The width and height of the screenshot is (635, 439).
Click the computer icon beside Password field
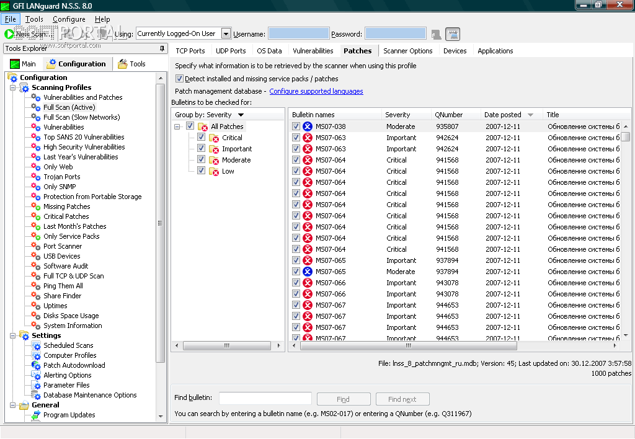tap(436, 35)
